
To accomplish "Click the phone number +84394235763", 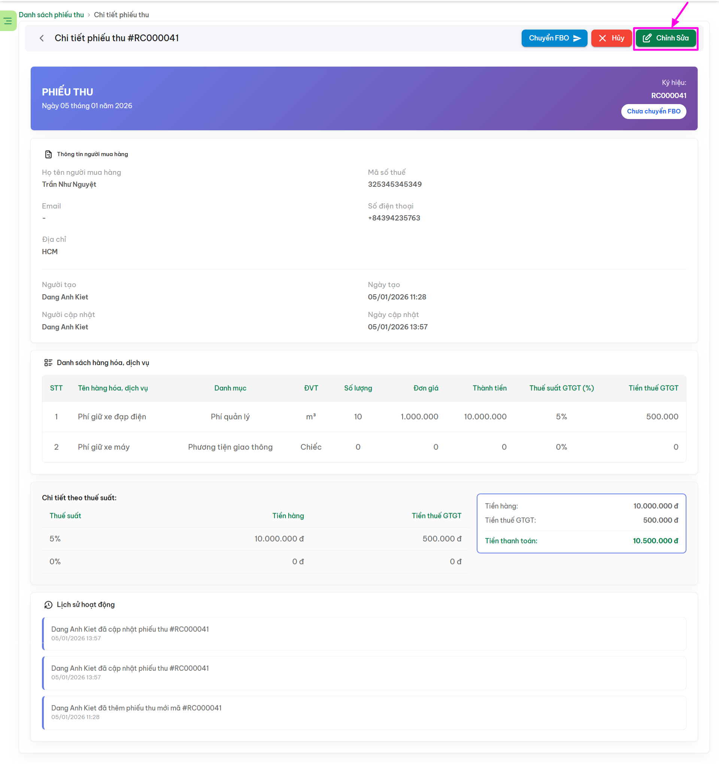I will pyautogui.click(x=394, y=218).
